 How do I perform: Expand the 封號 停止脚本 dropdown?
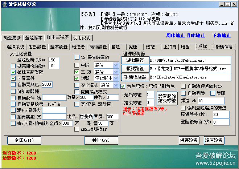[x=116, y=78]
